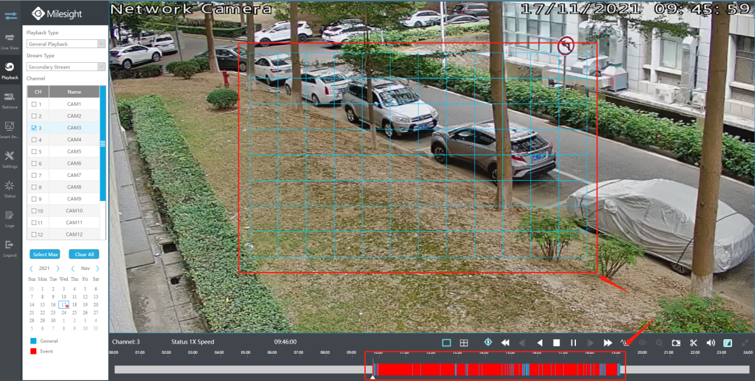Viewport: 755px width, 381px height.
Task: Click the Clear All button
Action: (x=84, y=254)
